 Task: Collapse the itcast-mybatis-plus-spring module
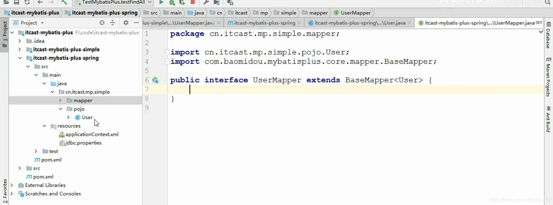(x=20, y=58)
